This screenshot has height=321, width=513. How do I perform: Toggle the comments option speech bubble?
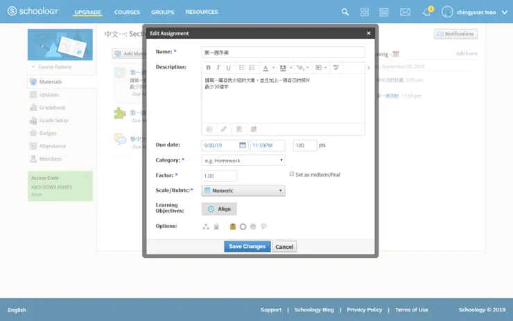coord(263,226)
